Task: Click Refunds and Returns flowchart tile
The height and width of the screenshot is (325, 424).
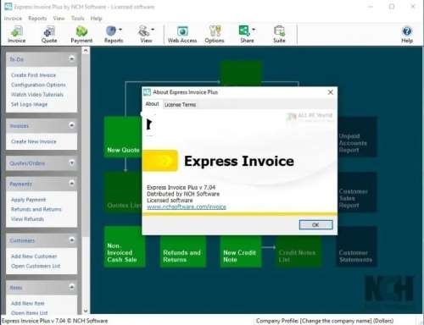Action: [183, 251]
